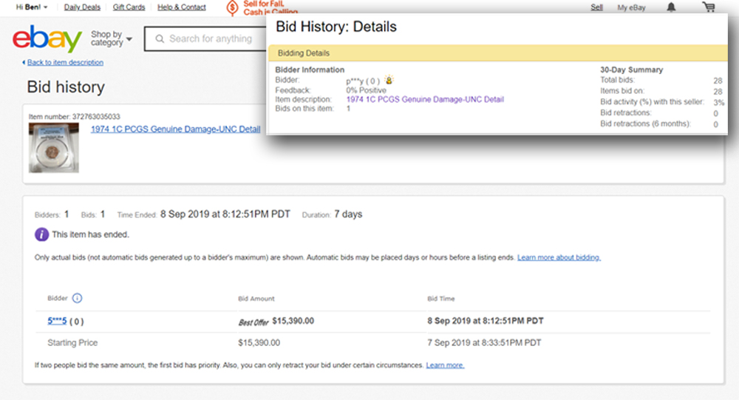Click the search magnifier icon
The image size is (739, 400).
pos(160,38)
